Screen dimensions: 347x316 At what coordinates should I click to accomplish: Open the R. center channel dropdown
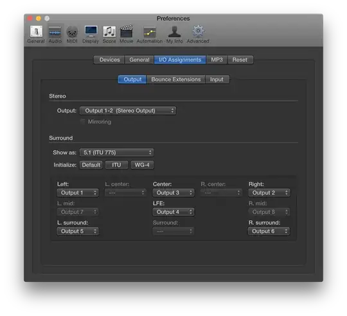click(x=221, y=193)
